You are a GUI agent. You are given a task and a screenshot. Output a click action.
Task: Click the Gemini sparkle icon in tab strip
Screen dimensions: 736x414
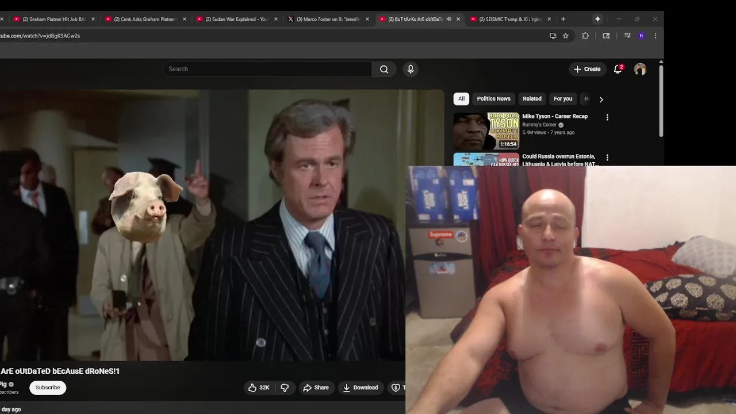point(597,19)
